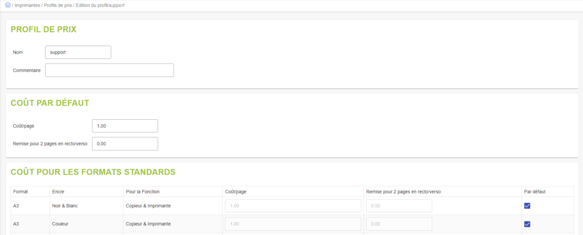583x235 pixels.
Task: Click Coût/page field in A3 Noir & Blanc row
Action: coord(293,206)
